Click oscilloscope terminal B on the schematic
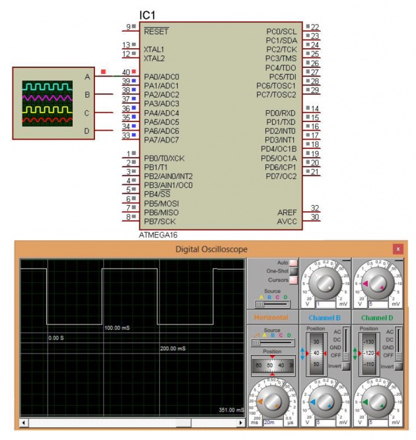Screen dimensions: 416x440 (87, 95)
